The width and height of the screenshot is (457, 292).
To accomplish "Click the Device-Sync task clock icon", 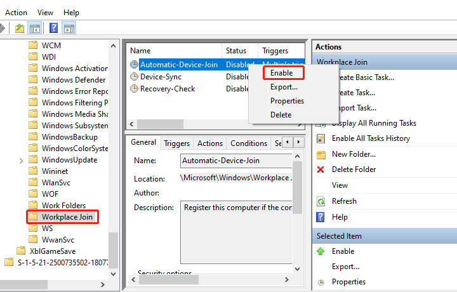I will (x=134, y=76).
